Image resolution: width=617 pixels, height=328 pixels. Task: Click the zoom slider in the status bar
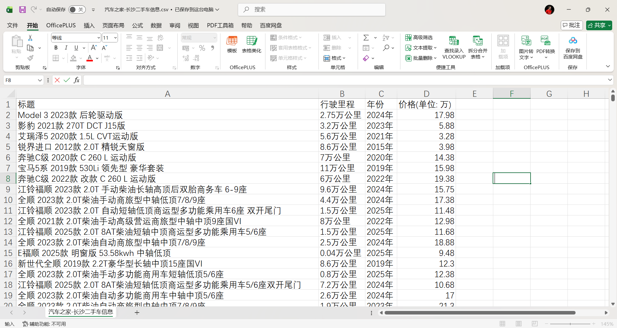click(570, 324)
